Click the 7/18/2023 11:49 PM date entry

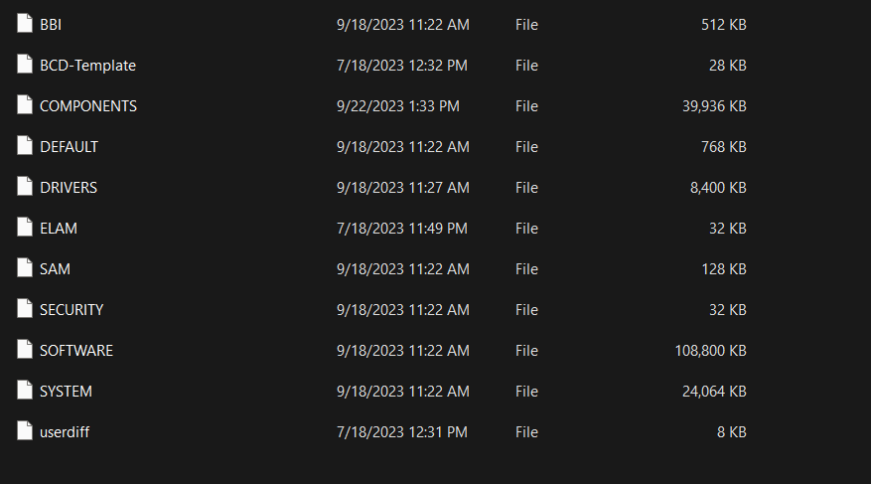[x=401, y=229]
